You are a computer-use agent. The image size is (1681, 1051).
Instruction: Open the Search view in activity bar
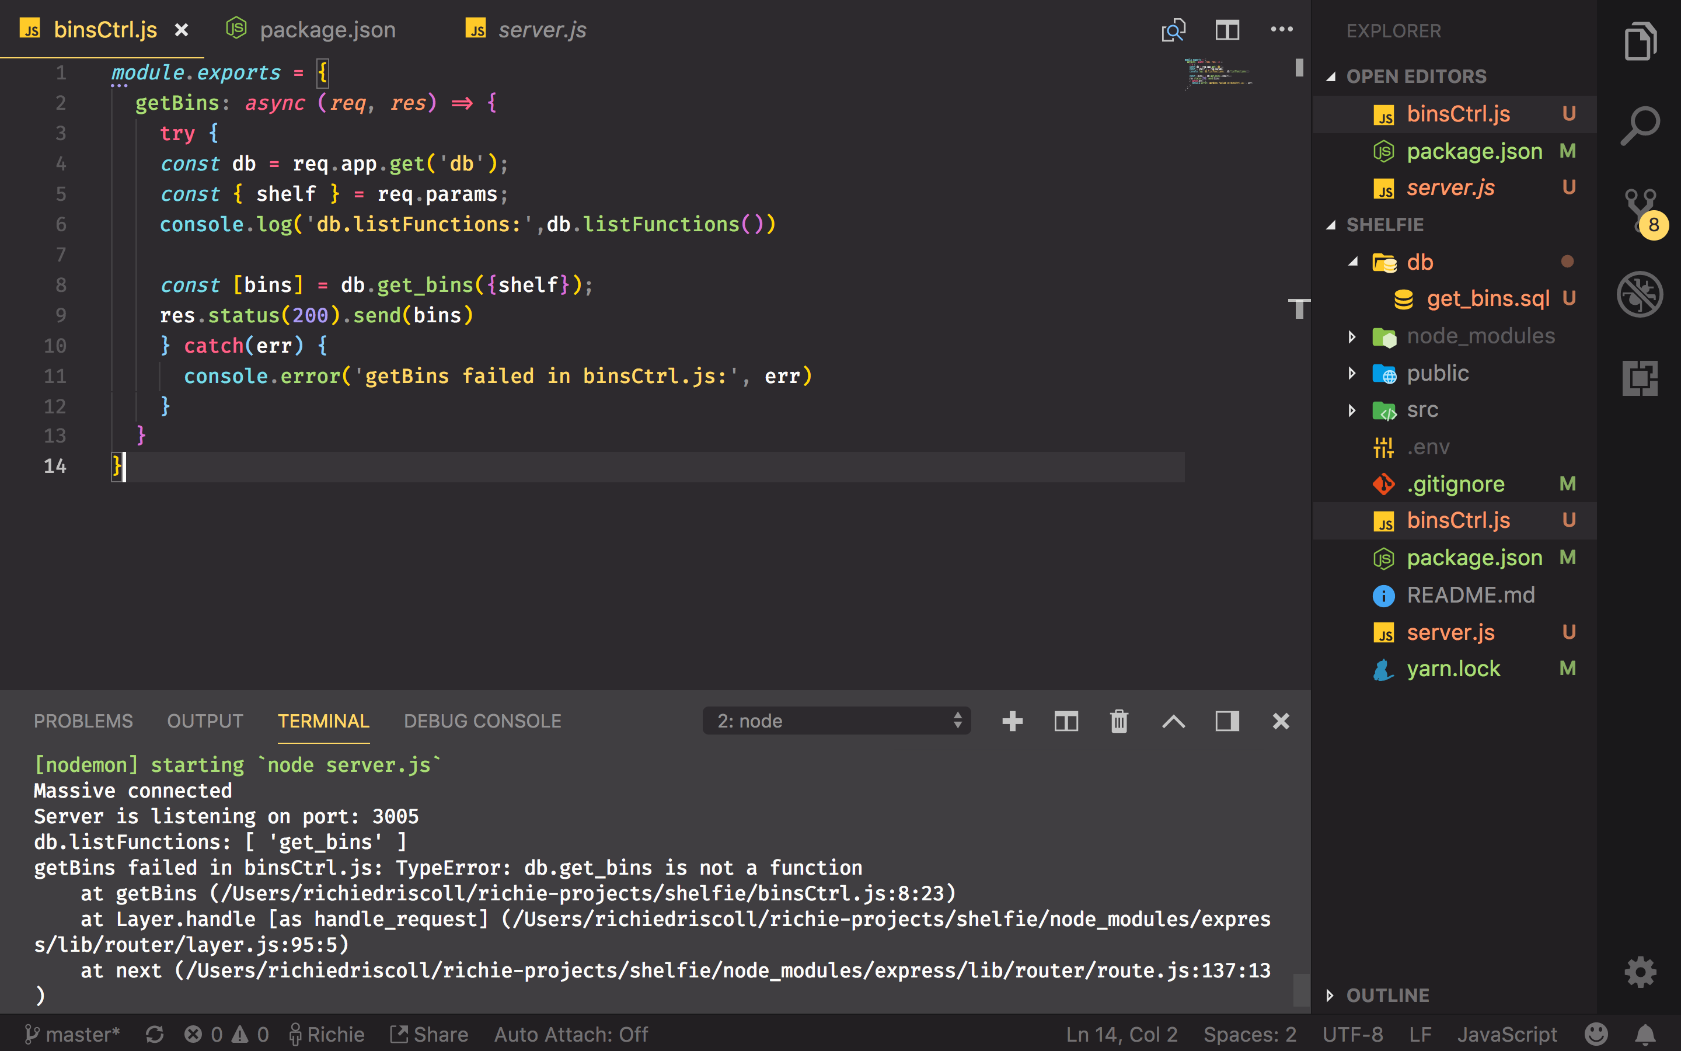point(1640,126)
